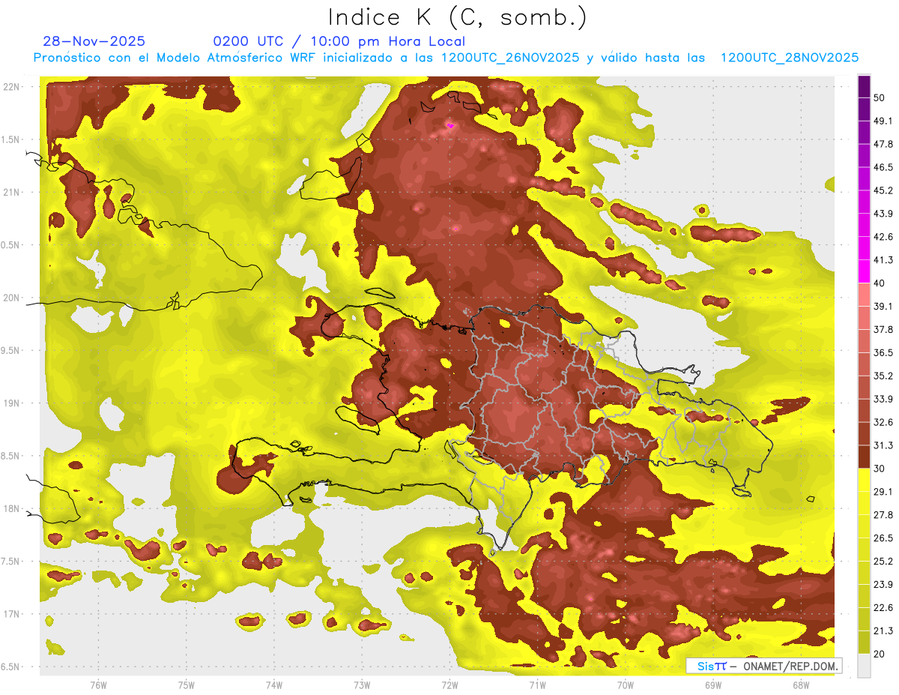Click the legend value "30"
The width and height of the screenshot is (899, 695).
(x=881, y=469)
